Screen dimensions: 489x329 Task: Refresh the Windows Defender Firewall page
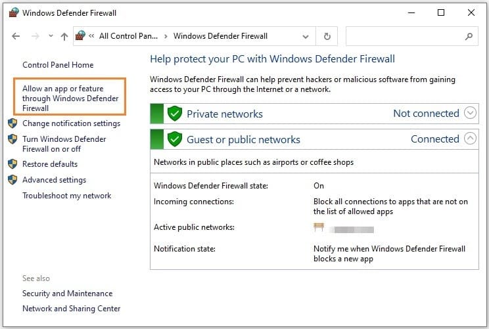(327, 37)
